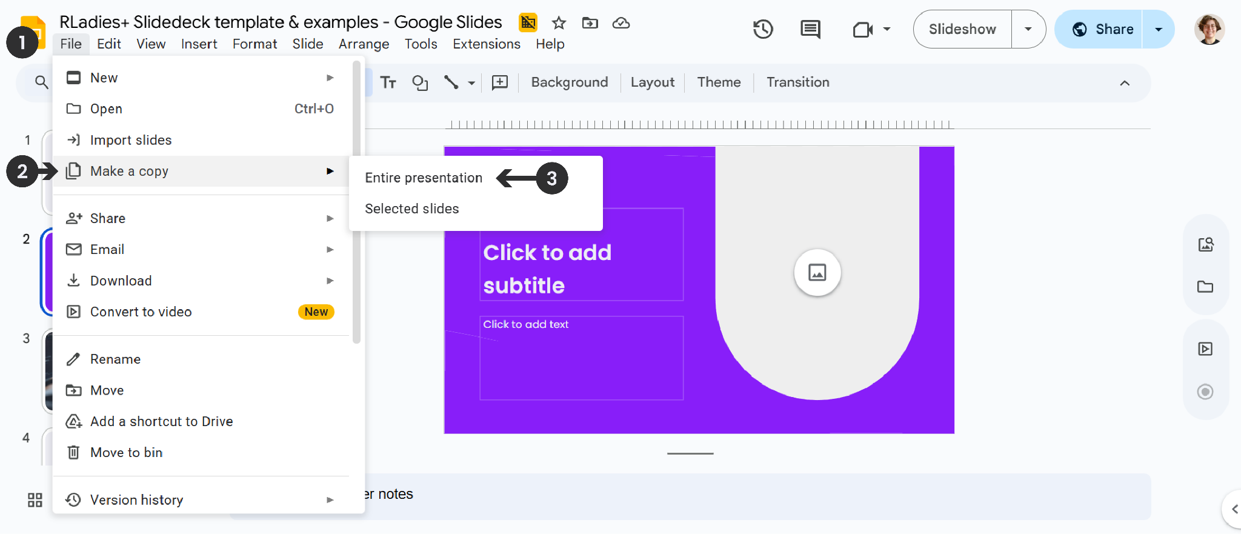Viewport: 1241px width, 534px height.
Task: Open the Format menu
Action: [255, 44]
